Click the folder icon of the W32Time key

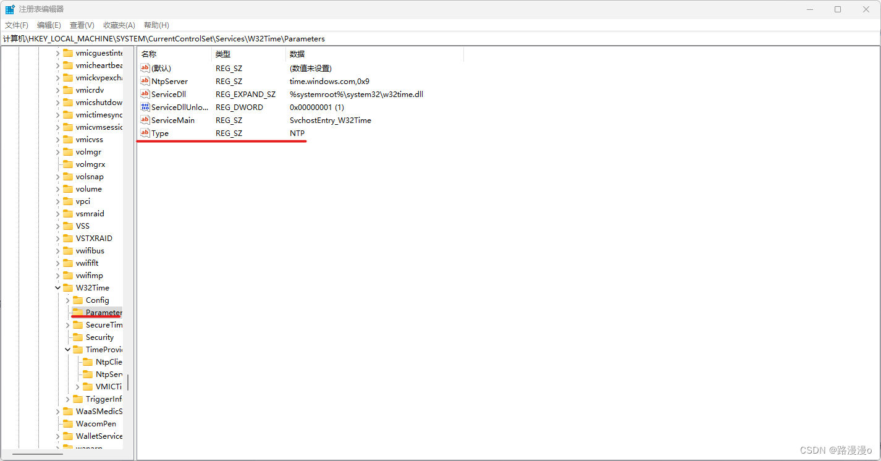coord(68,287)
